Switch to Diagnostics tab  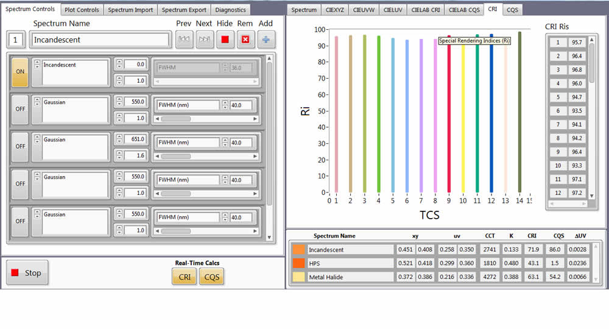point(230,10)
